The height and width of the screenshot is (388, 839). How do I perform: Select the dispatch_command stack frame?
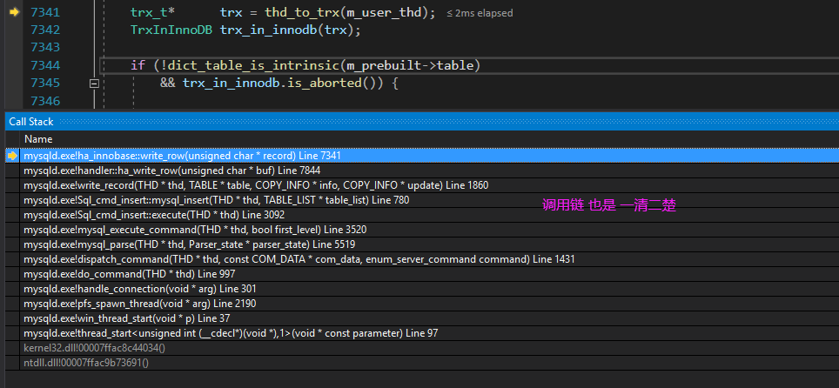point(299,259)
